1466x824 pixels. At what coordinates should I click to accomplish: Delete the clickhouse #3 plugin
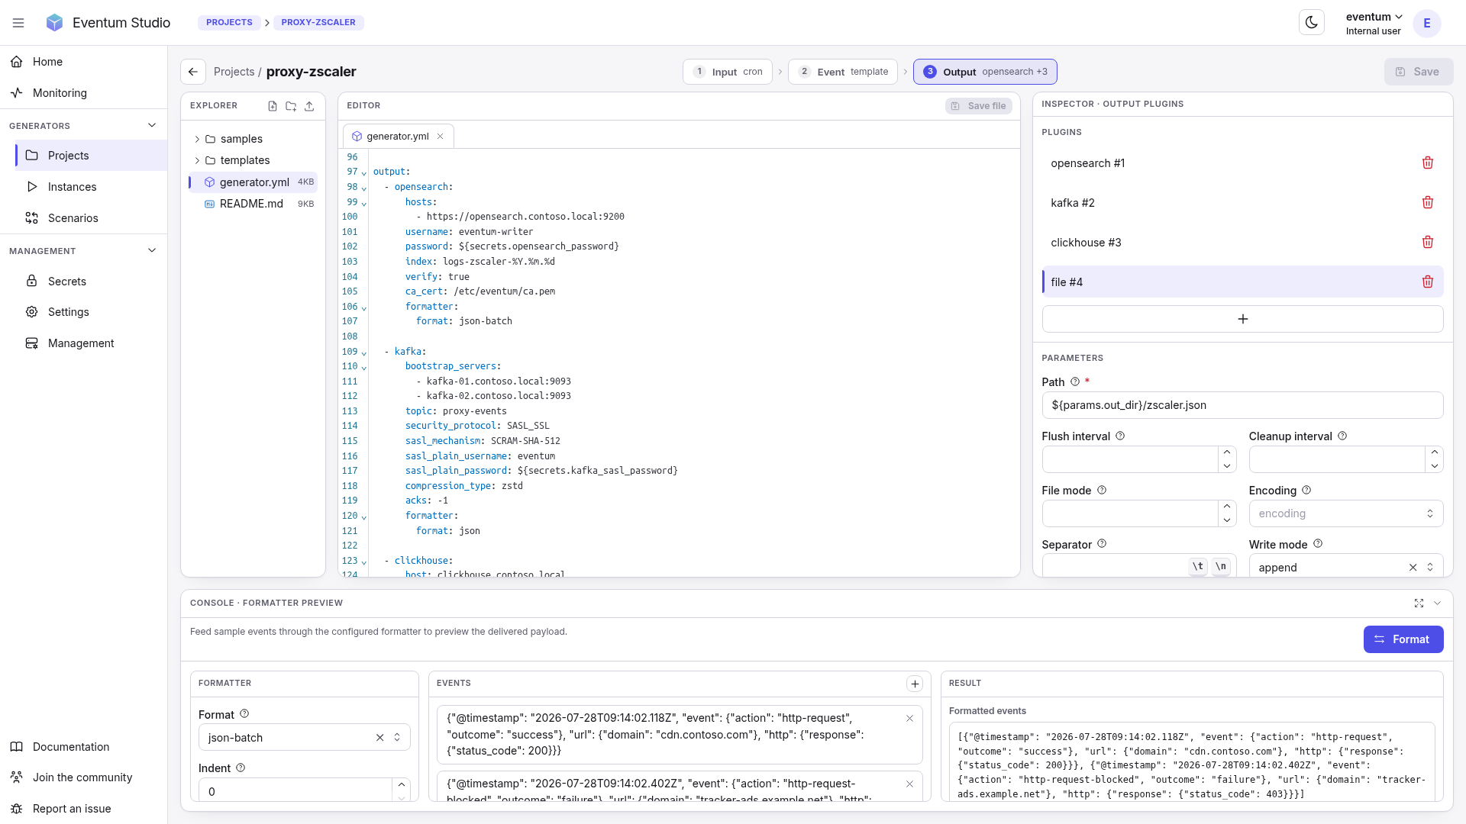click(1427, 243)
